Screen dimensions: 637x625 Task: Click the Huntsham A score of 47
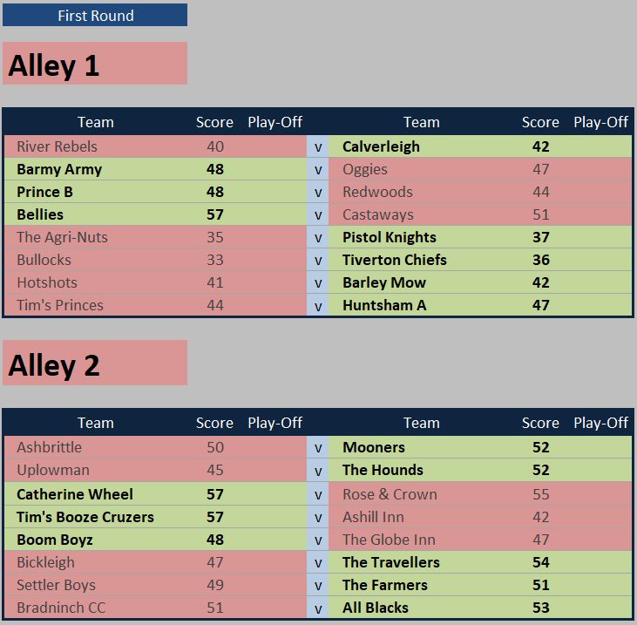pos(540,305)
